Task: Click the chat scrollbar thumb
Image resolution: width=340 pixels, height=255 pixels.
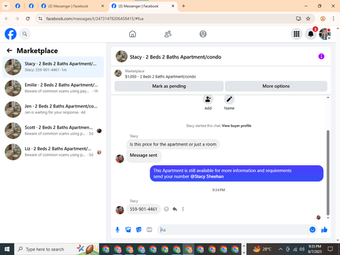Action: [328, 173]
